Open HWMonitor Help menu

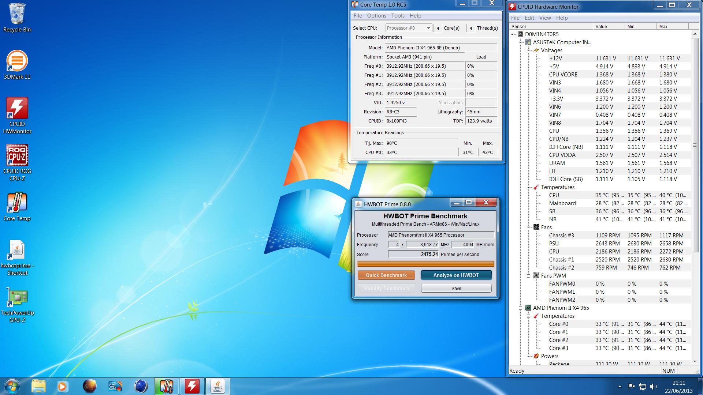tap(562, 18)
